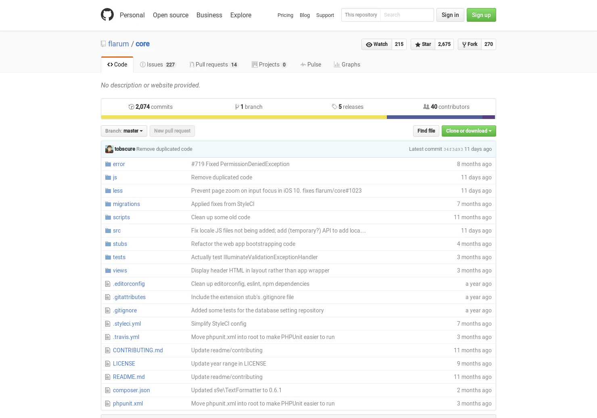Fork the repository
The width and height of the screenshot is (597, 418).
(x=470, y=44)
